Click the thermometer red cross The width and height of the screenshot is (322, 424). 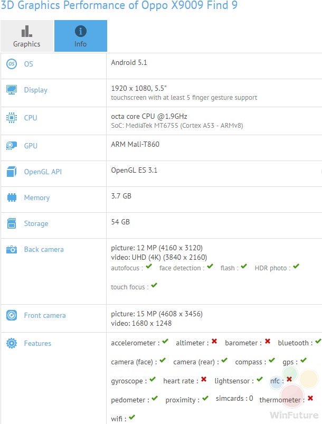[310, 398]
